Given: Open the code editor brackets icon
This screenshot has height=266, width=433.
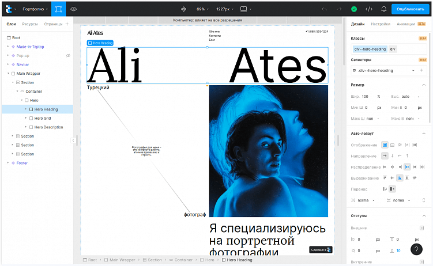Looking at the screenshot, I should (x=369, y=9).
